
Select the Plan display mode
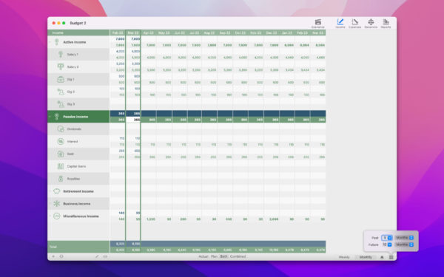click(214, 256)
